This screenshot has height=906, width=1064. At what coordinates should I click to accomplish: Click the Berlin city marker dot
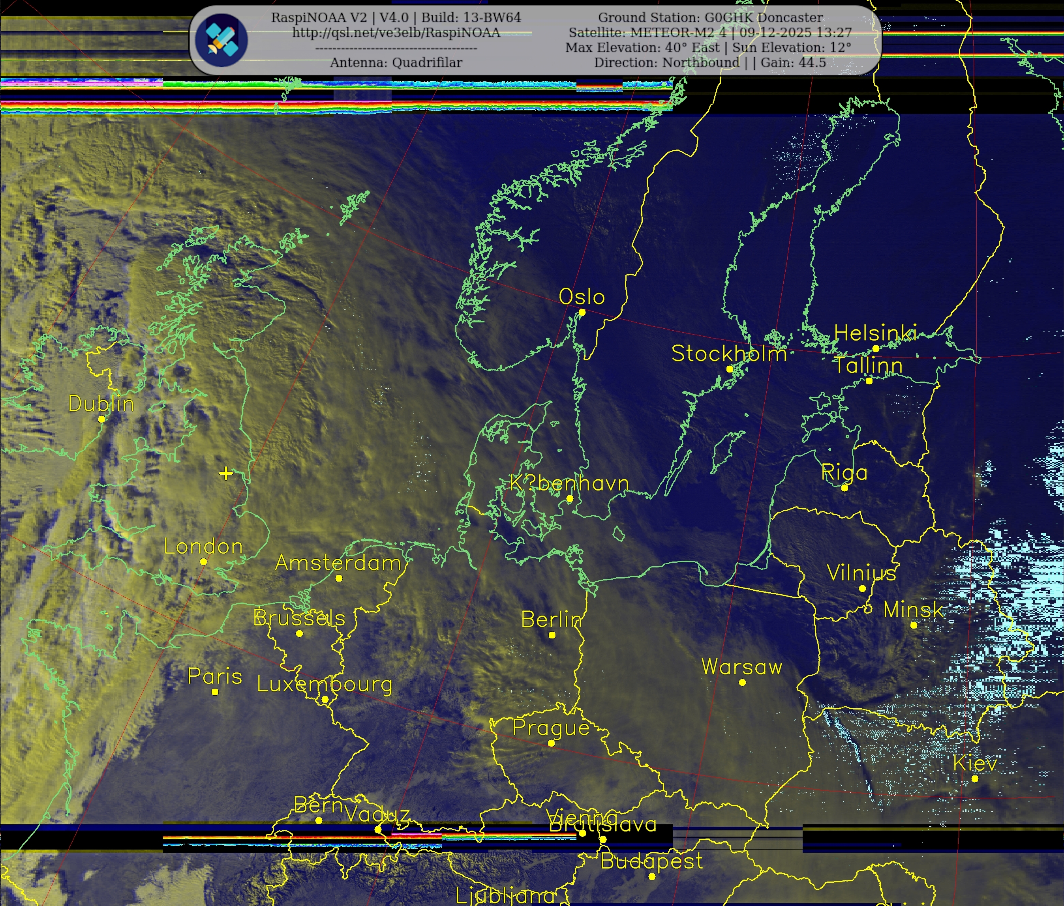(552, 635)
